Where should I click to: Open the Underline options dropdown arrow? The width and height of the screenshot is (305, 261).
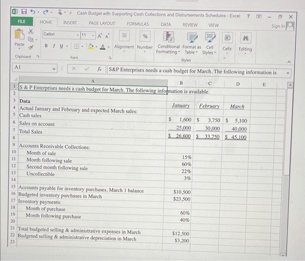(x=67, y=46)
